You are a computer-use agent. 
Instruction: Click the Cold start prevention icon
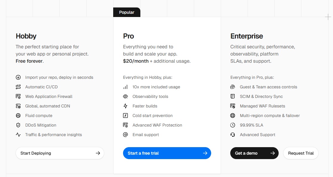[x=125, y=116]
